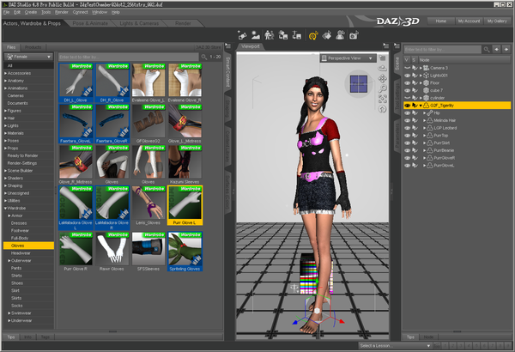Screen dimensions: 515x352
Task: Click the figure with disk toolbar icon
Action: [x=282, y=35]
